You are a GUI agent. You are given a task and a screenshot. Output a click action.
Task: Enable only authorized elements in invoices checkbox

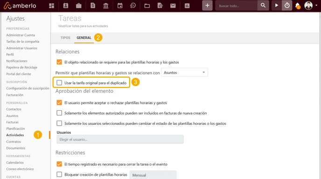pos(59,113)
